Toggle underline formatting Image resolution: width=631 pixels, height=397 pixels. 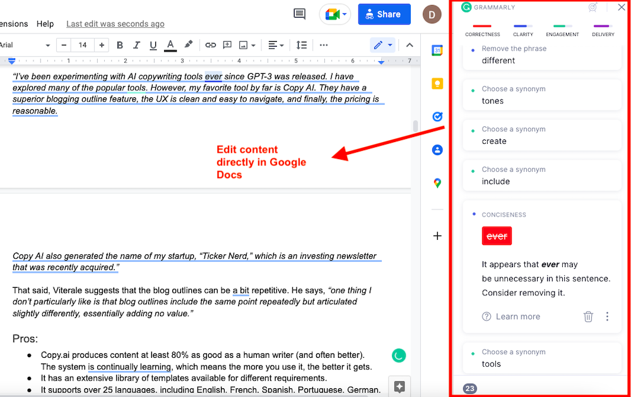[x=153, y=45]
